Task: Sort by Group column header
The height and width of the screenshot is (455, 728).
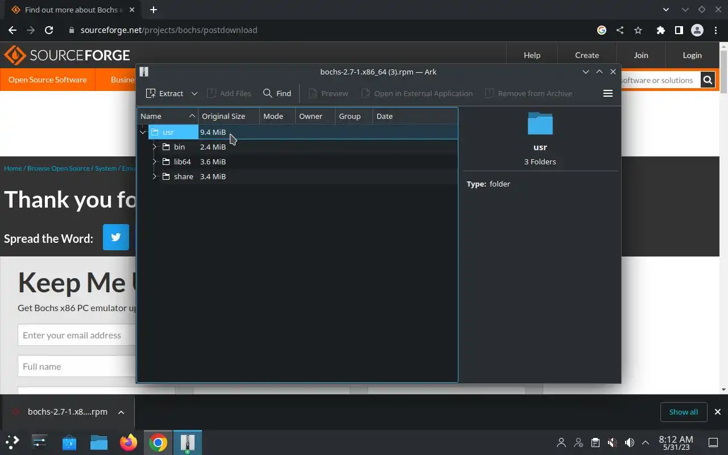Action: (x=354, y=116)
